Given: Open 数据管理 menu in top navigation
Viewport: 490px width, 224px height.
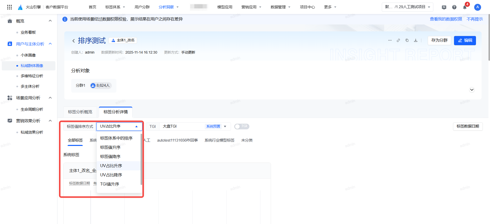Looking at the screenshot, I should (280, 7).
